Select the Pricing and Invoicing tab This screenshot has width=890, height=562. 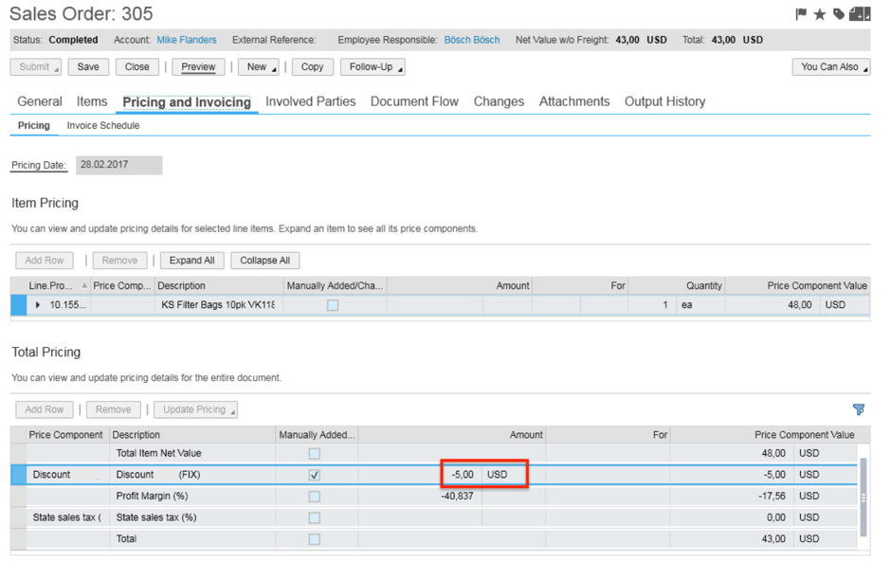click(x=187, y=102)
